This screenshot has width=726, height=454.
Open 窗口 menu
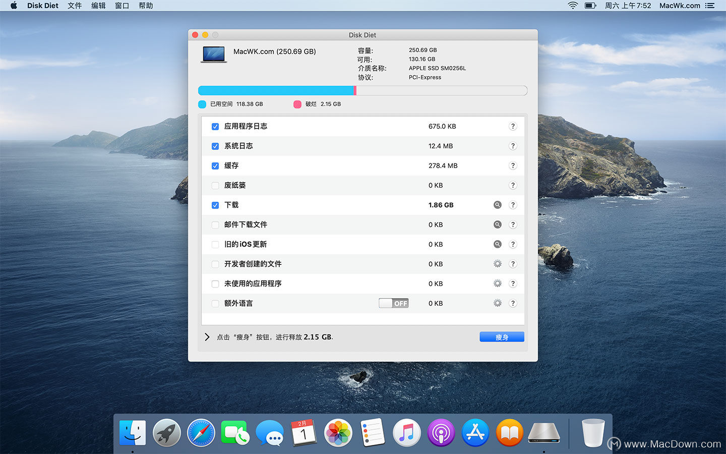(x=122, y=6)
